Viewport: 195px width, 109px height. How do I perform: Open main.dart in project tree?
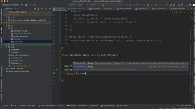(x=17, y=39)
